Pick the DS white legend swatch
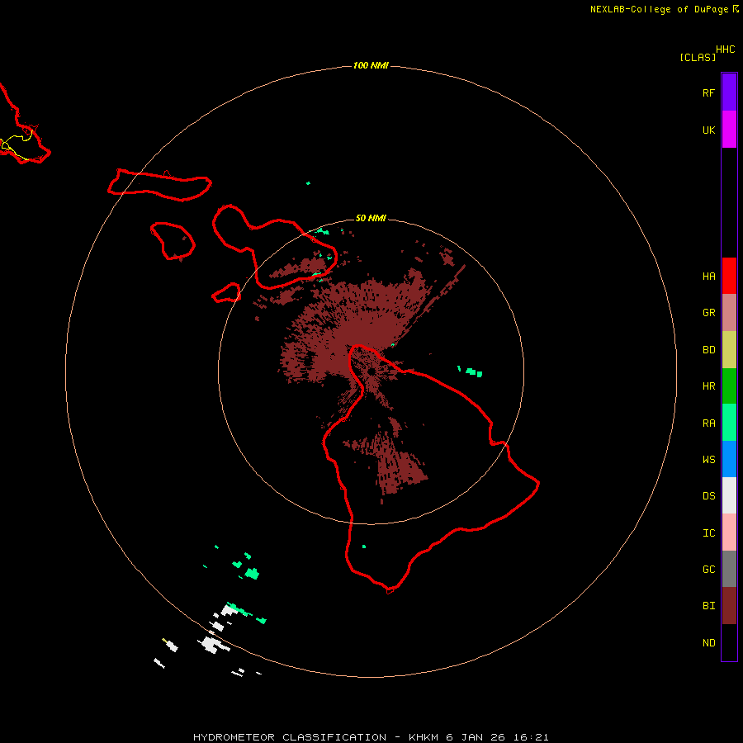This screenshot has height=743, width=743. 729,495
